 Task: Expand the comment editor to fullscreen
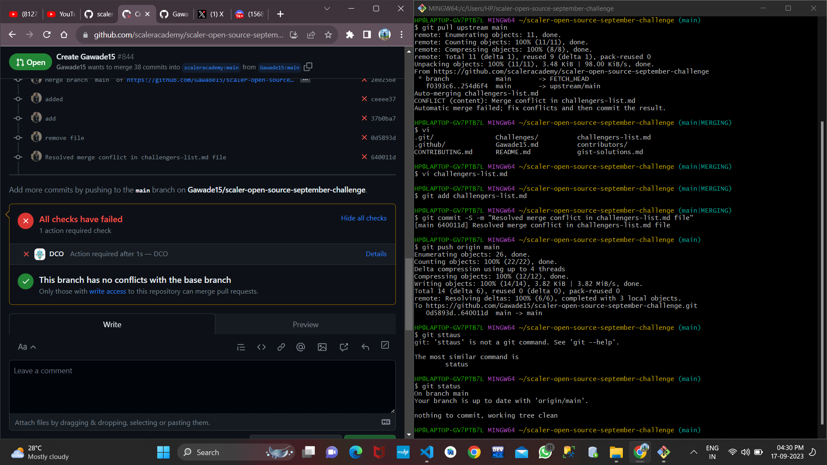[x=385, y=347]
